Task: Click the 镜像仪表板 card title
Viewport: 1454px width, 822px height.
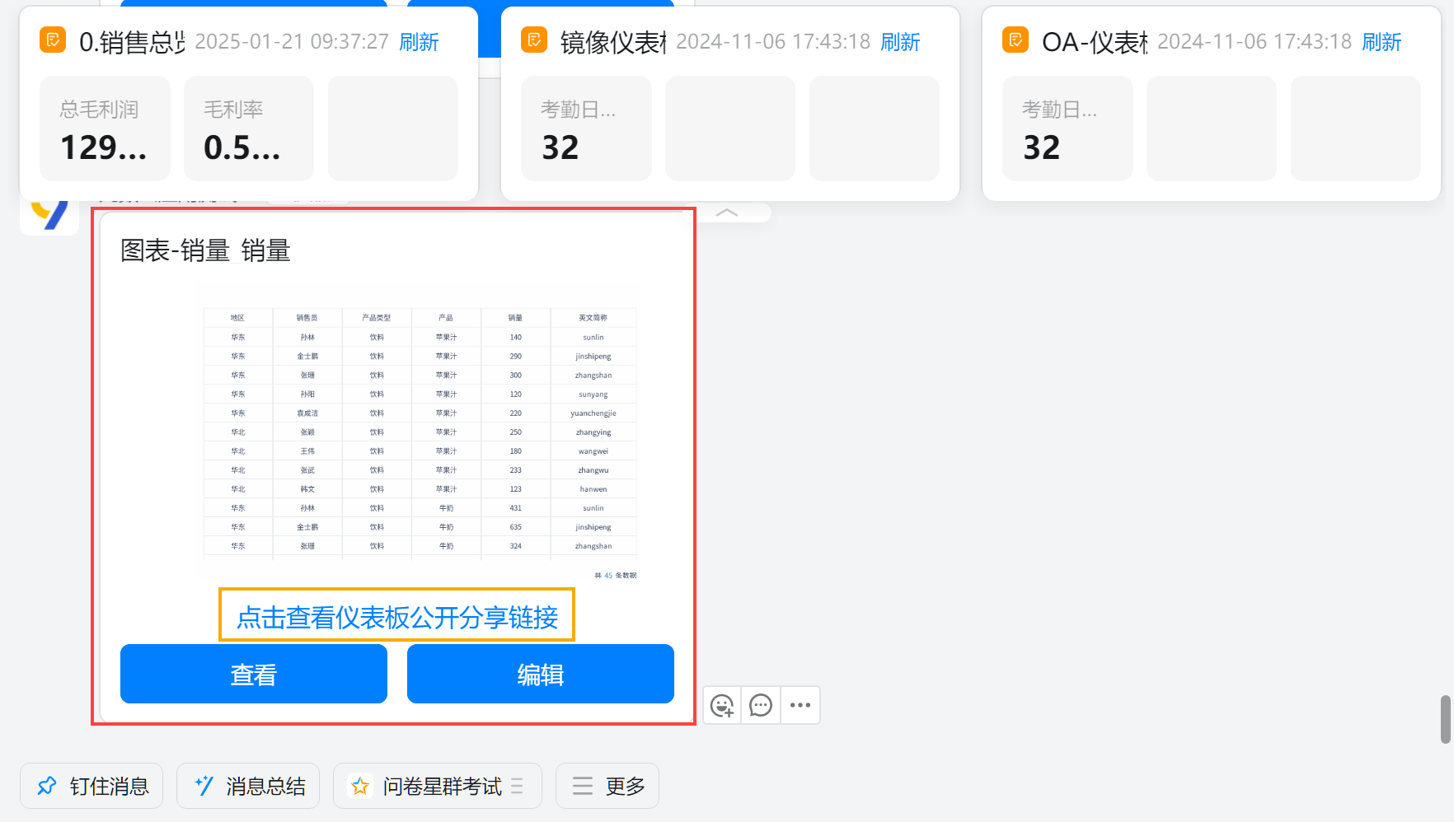Action: point(613,42)
